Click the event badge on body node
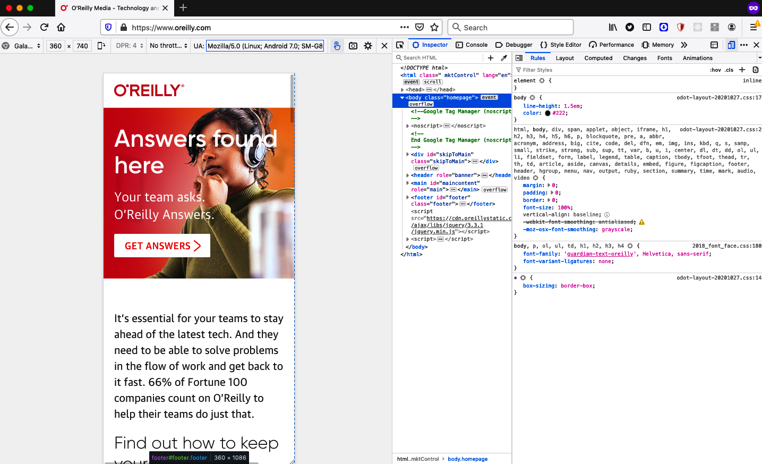 489,97
